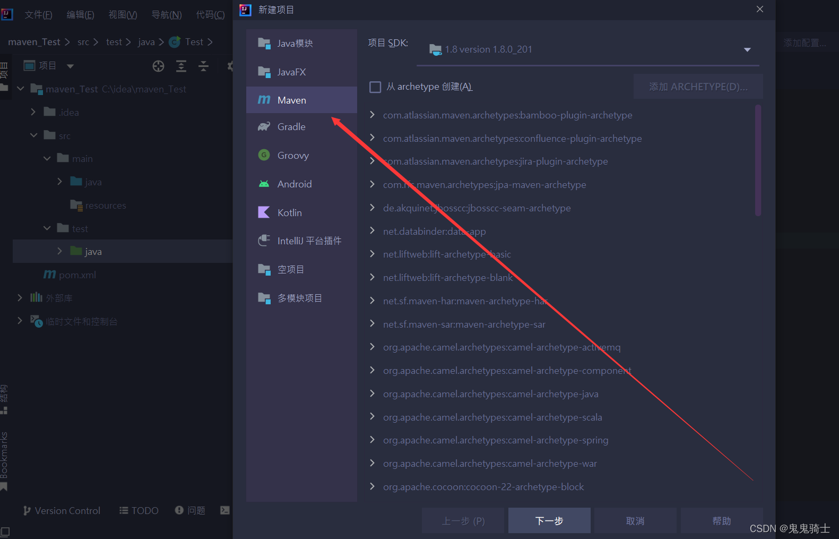The width and height of the screenshot is (839, 539).
Task: Select jira-plugin-archetype list entry
Action: click(x=495, y=161)
